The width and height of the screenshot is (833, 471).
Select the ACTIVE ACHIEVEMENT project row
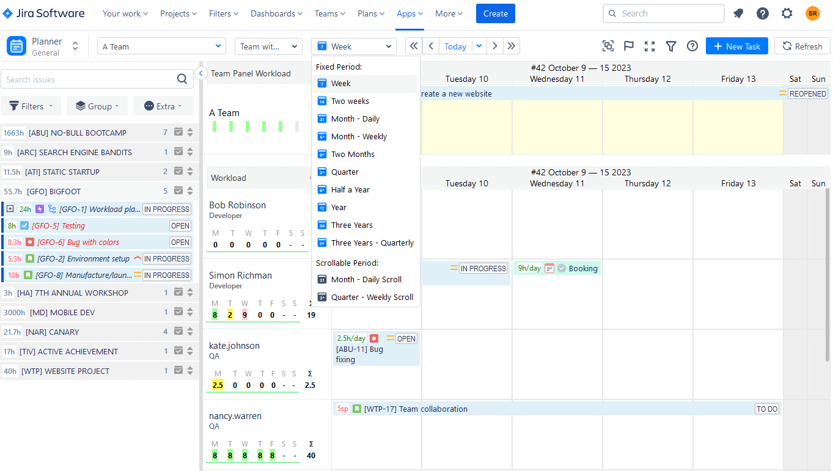click(100, 351)
